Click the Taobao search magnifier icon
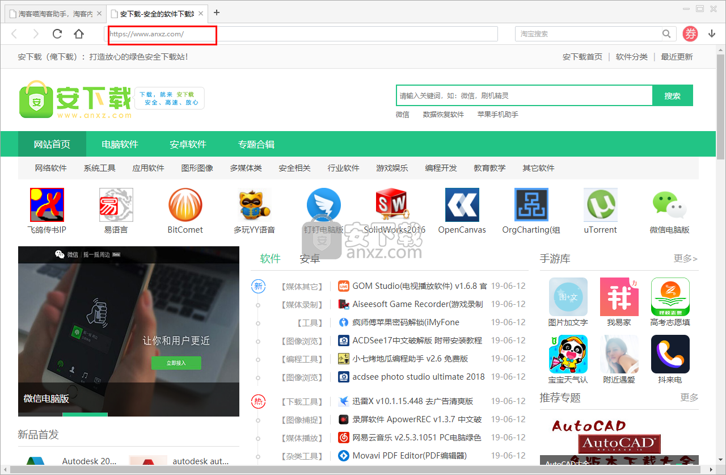726x475 pixels. (667, 34)
